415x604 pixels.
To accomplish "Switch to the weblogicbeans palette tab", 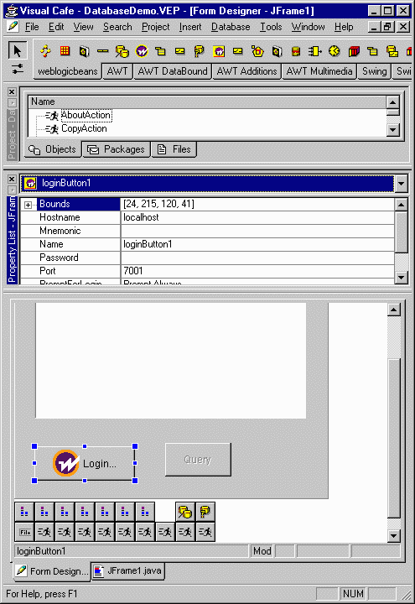I will pyautogui.click(x=67, y=71).
